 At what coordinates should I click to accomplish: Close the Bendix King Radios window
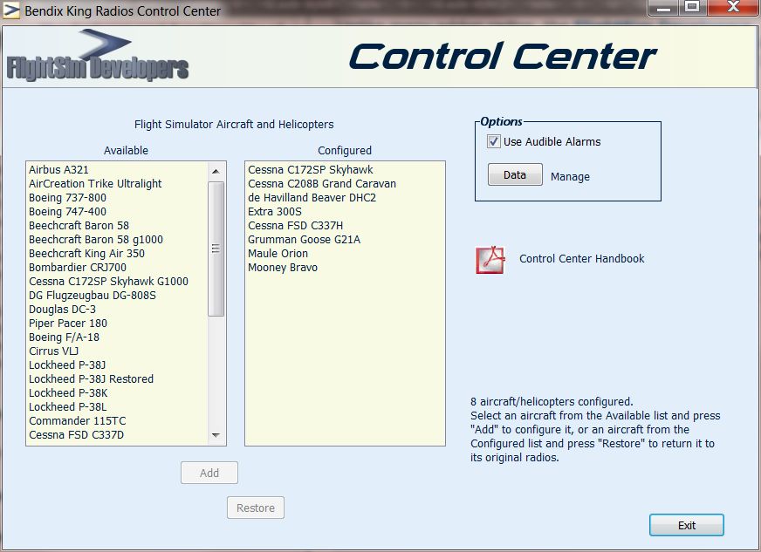click(x=733, y=7)
